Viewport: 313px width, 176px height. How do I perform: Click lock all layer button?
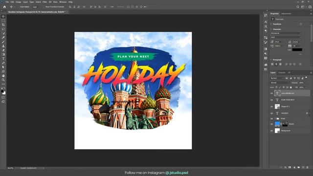[x=291, y=87]
